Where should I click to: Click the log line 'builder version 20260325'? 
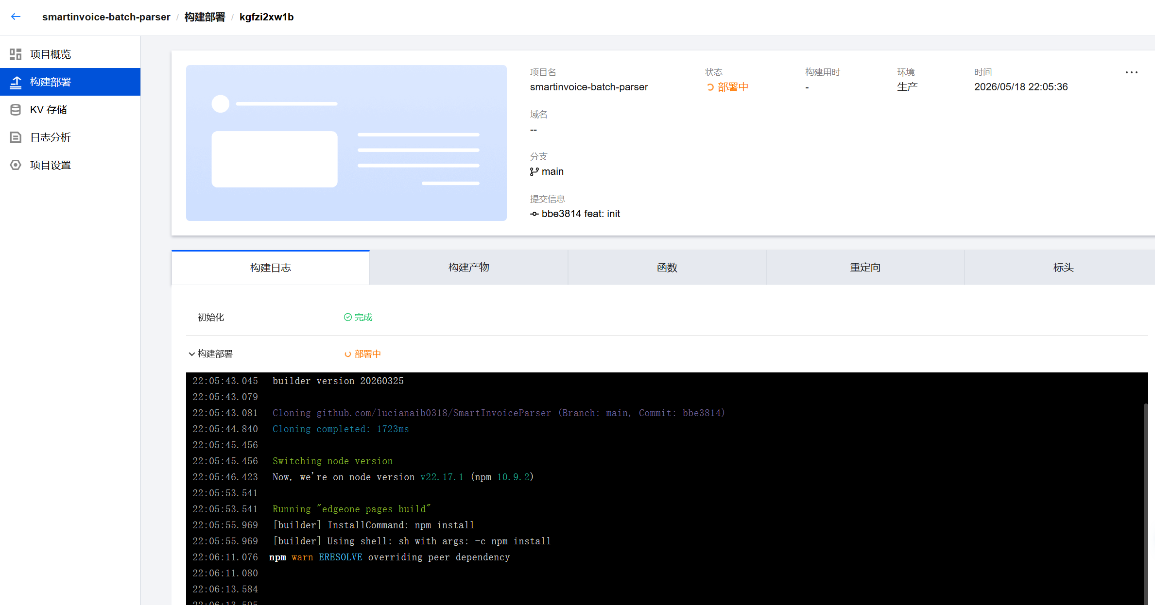tap(338, 381)
